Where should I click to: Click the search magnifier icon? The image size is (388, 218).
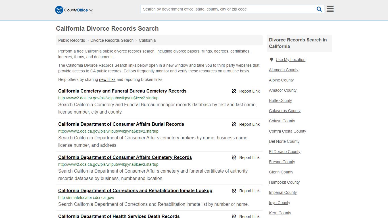[x=319, y=9]
